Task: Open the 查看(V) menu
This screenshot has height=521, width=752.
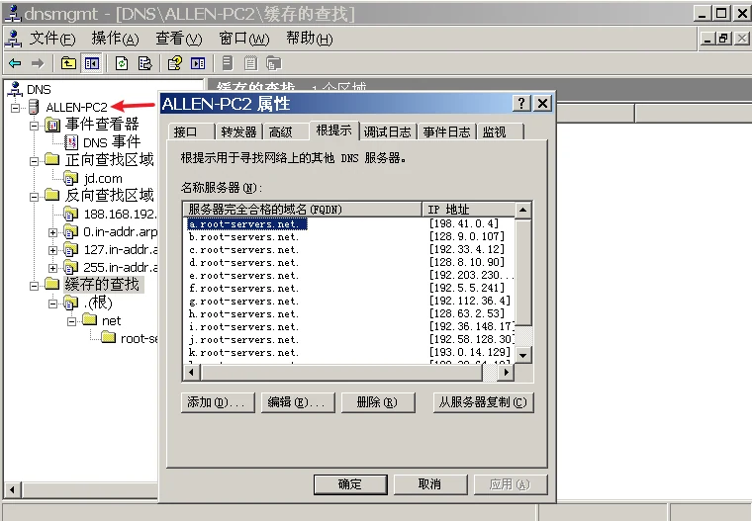Action: [179, 39]
